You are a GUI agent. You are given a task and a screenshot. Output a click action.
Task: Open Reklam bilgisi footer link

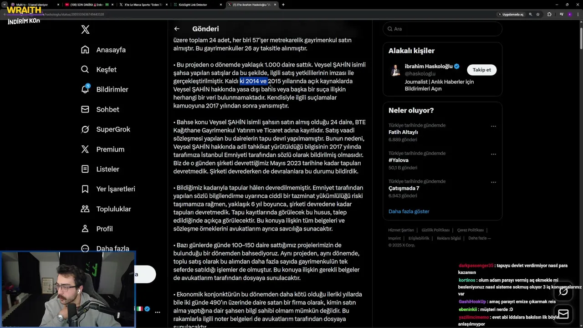click(449, 238)
